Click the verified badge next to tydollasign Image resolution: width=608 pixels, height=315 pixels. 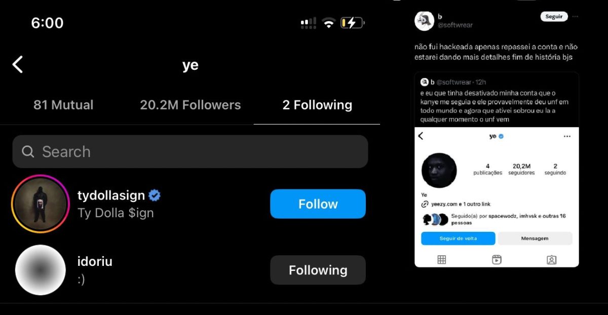coord(154,194)
